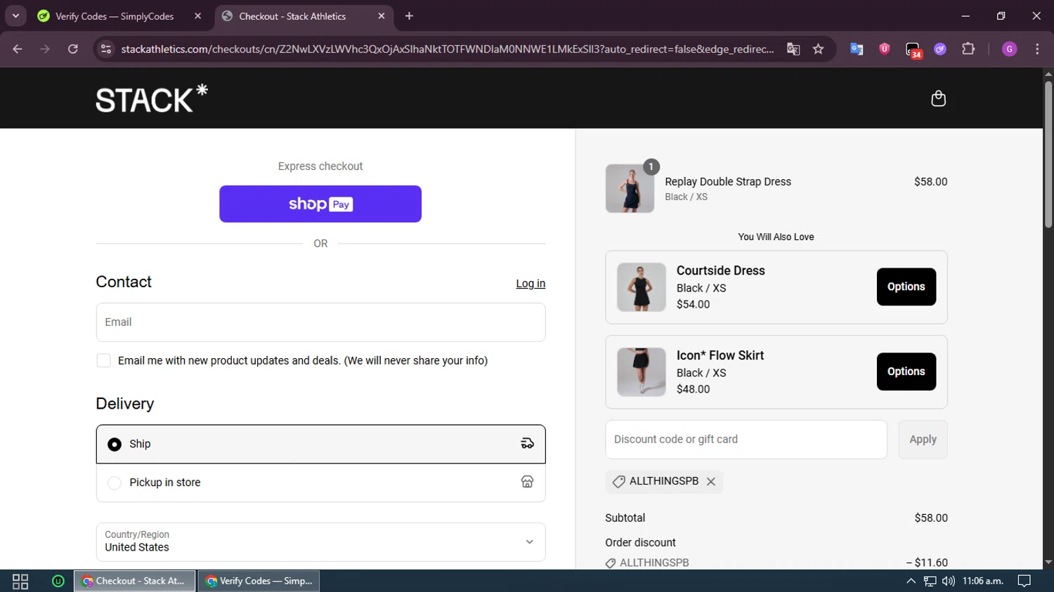The height and width of the screenshot is (592, 1054).
Task: Open the red shield extension icon
Action: 885,49
